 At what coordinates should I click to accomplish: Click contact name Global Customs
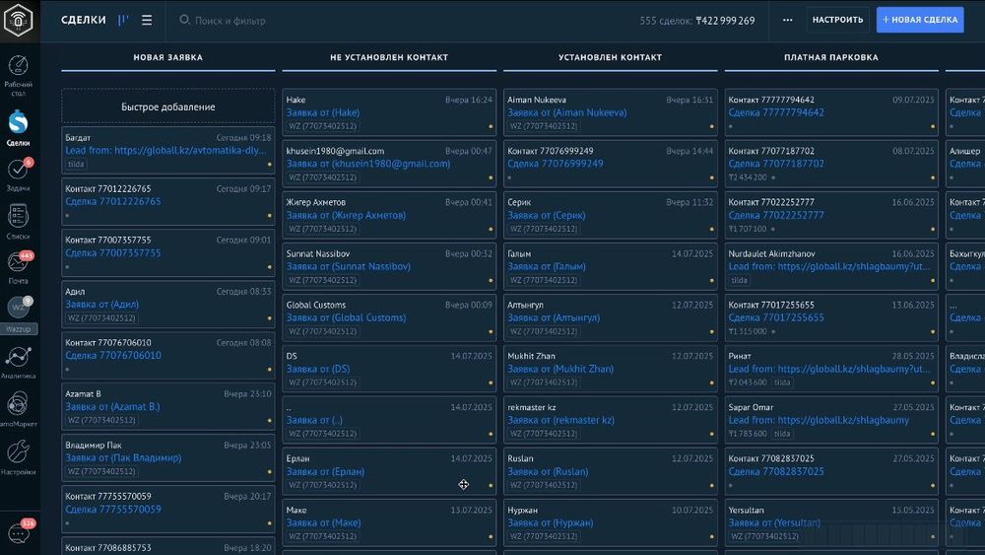tap(316, 305)
